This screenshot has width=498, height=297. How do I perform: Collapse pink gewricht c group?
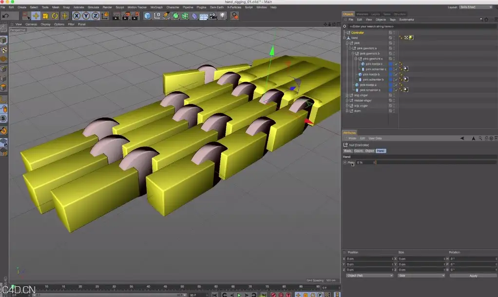coord(356,59)
